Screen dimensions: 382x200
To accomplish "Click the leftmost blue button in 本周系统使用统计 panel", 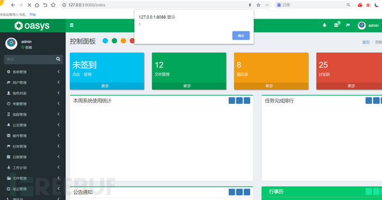I will 231,101.
